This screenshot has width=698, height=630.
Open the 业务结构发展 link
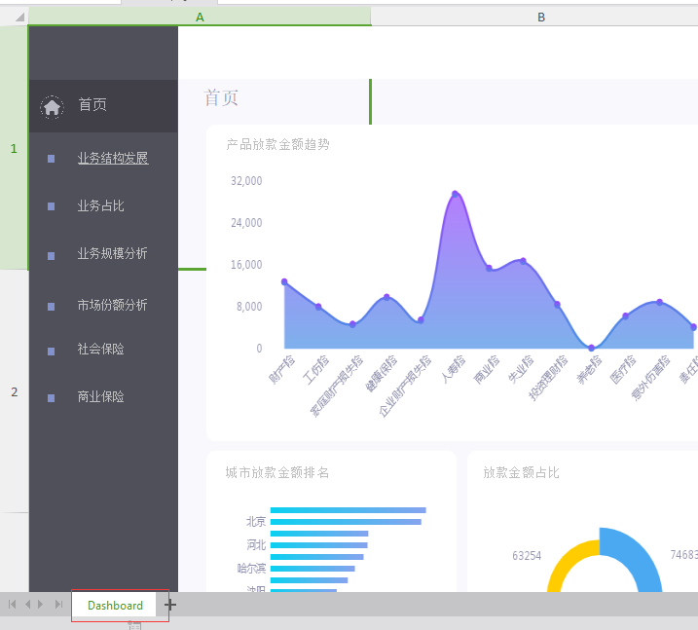pyautogui.click(x=113, y=159)
